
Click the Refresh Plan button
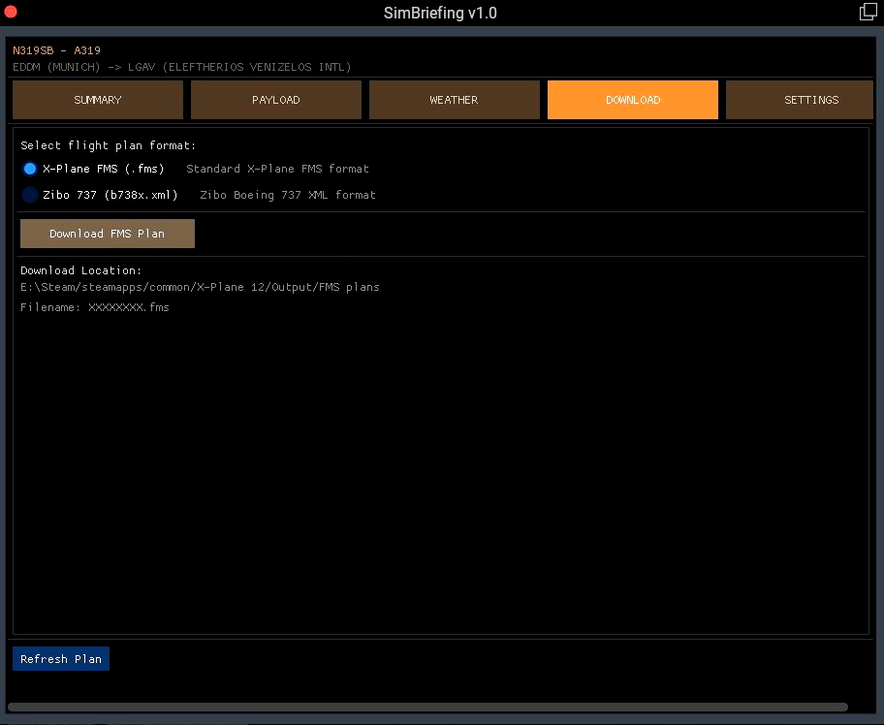click(60, 658)
